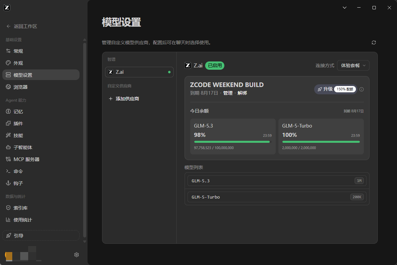Open the 使用统计 page

tap(41, 220)
